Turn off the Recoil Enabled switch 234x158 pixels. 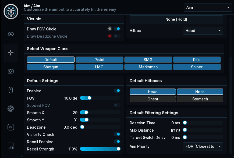(117, 141)
